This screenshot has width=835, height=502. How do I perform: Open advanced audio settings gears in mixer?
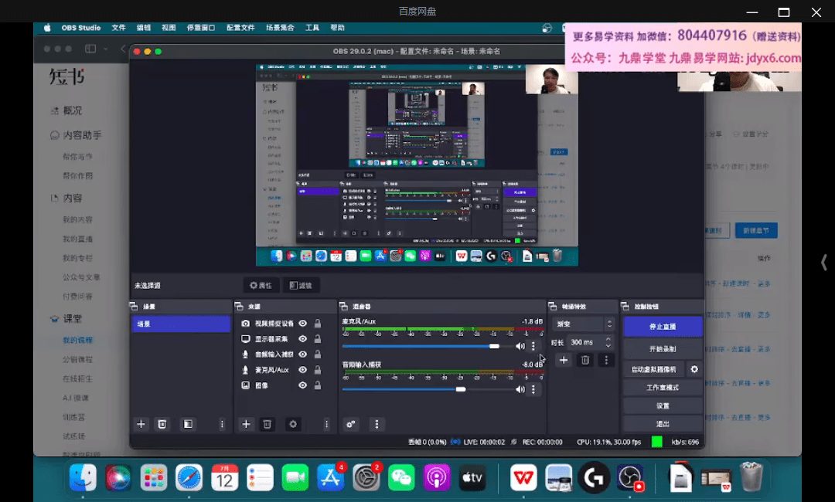pos(351,424)
